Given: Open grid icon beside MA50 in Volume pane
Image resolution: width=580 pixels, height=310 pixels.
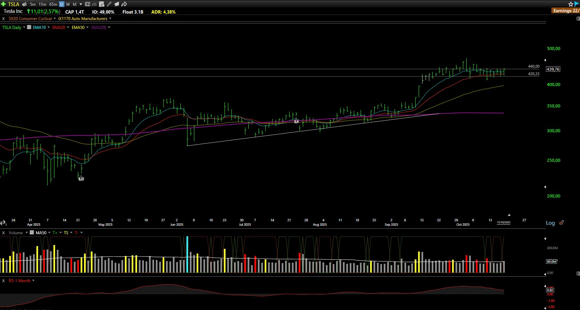Looking at the screenshot, I should coord(32,232).
